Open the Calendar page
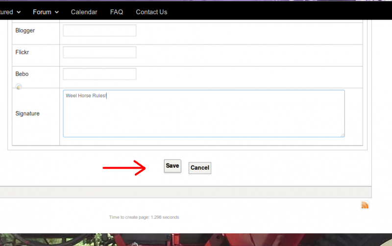The height and width of the screenshot is (246, 392). click(x=84, y=12)
